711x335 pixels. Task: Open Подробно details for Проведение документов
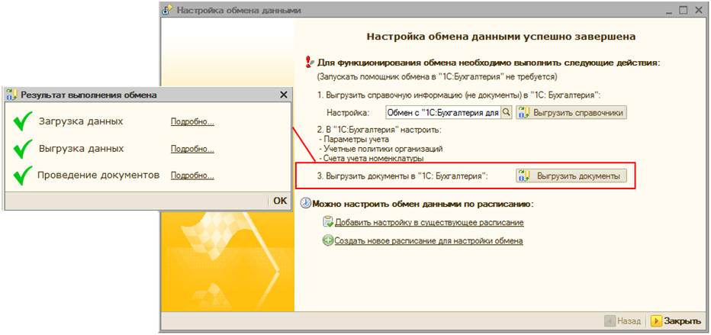192,176
